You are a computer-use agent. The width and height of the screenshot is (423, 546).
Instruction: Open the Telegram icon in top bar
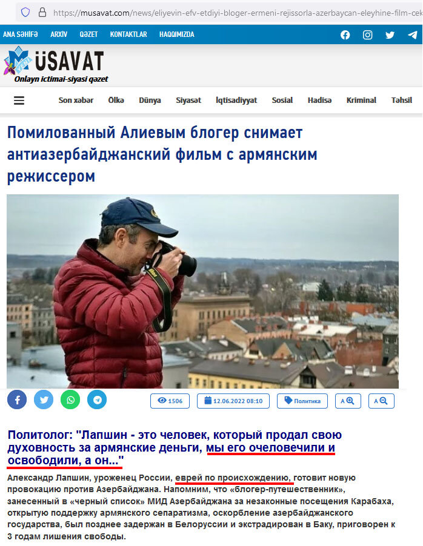tap(413, 35)
